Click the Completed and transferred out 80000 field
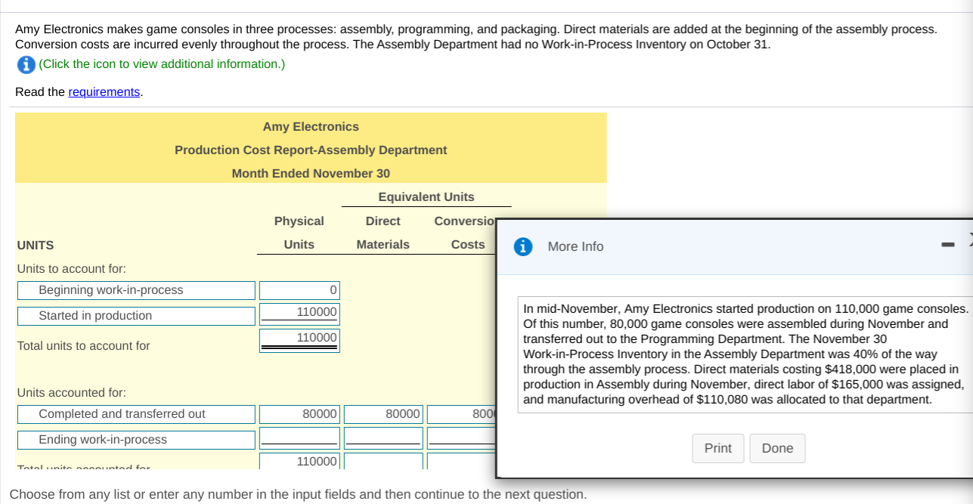 299,414
